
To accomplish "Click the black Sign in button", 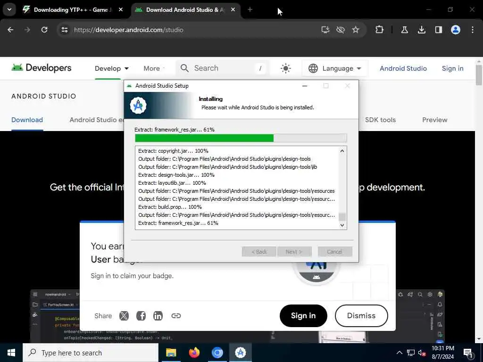I will tap(303, 315).
